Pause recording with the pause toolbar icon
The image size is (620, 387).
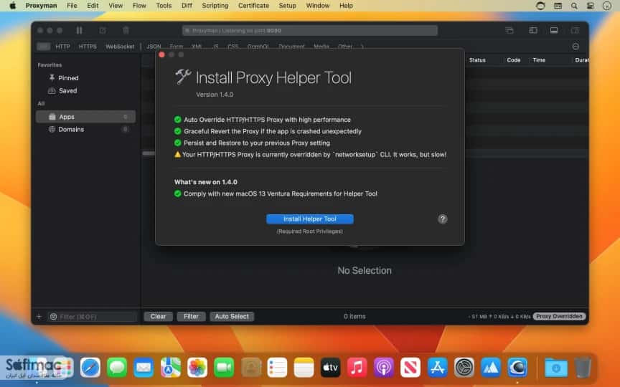tap(80, 30)
